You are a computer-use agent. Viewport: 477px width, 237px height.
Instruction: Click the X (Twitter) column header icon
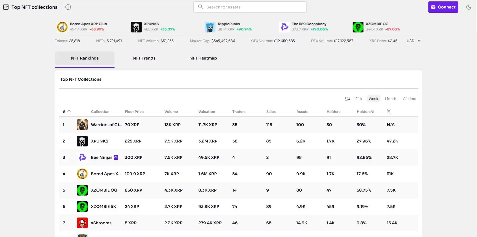(x=389, y=112)
